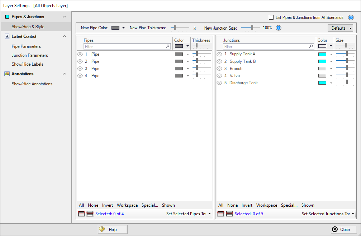The image size is (361, 236).
Task: Open the Set Selected Pipes To dropdown
Action: [x=189, y=214]
